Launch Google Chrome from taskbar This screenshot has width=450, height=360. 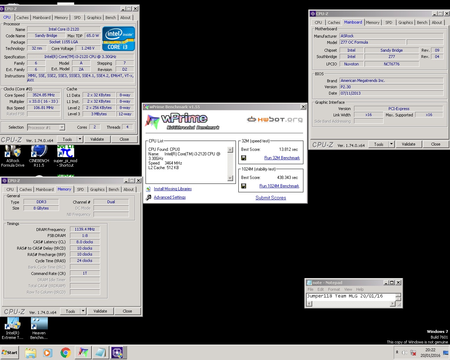click(x=65, y=353)
